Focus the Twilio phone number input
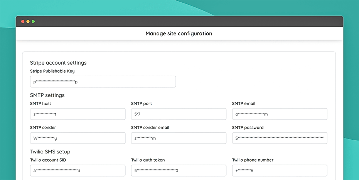Viewport: 359px width, 180px height. point(280,170)
